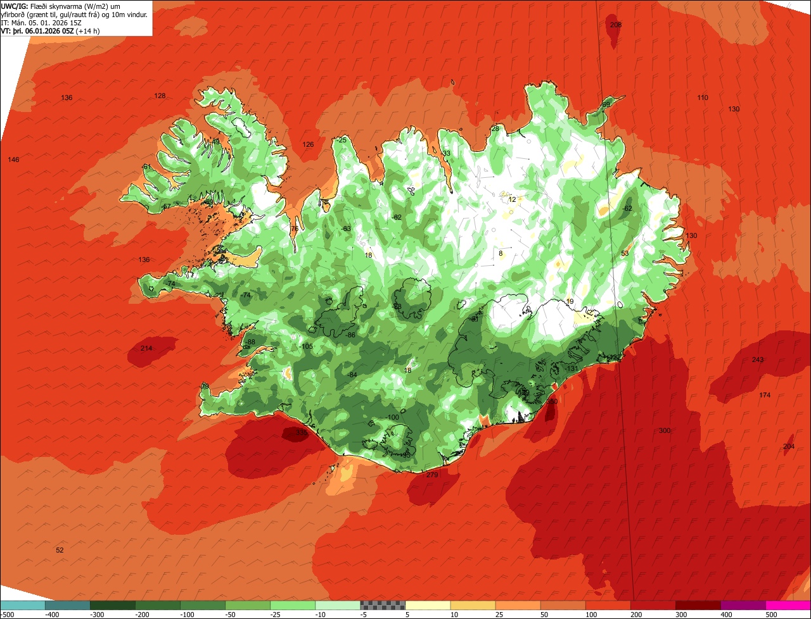
Task: Click the '126' value on the map
Action: [x=308, y=144]
